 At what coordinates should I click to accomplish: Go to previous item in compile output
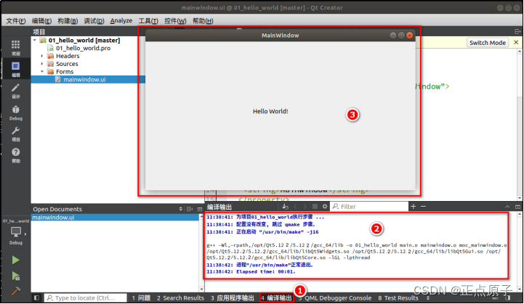[x=295, y=207]
